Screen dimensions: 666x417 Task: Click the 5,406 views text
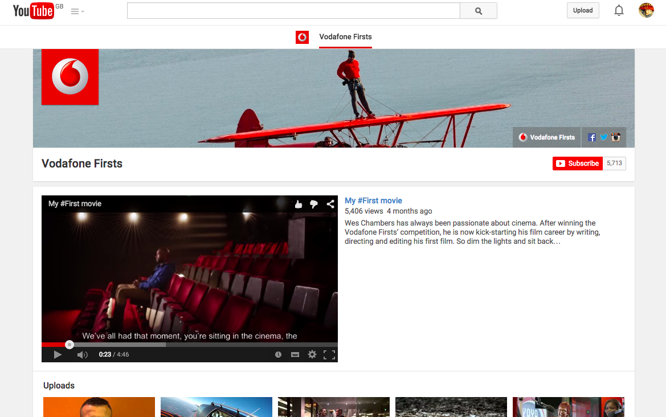pos(364,211)
